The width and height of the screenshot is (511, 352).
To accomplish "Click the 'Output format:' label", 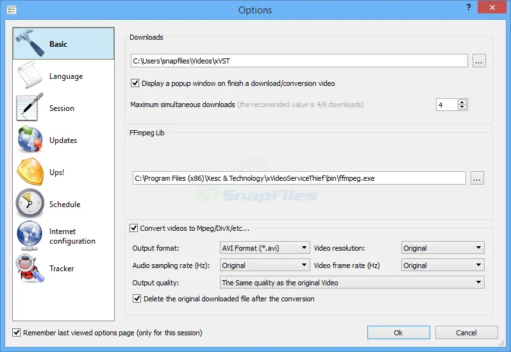I will [155, 248].
